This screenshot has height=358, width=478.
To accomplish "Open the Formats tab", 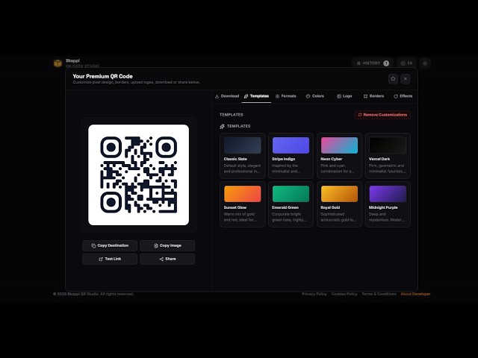I will coord(285,96).
